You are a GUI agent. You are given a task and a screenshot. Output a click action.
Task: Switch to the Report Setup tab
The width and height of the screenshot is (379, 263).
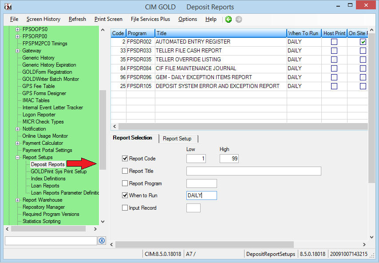177,139
